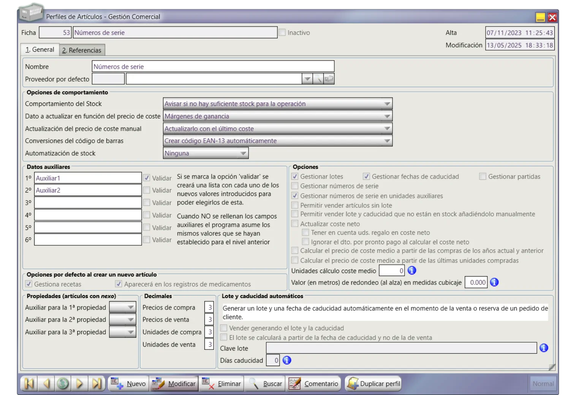Click the Ficha number field
576x395 pixels.
click(x=55, y=33)
